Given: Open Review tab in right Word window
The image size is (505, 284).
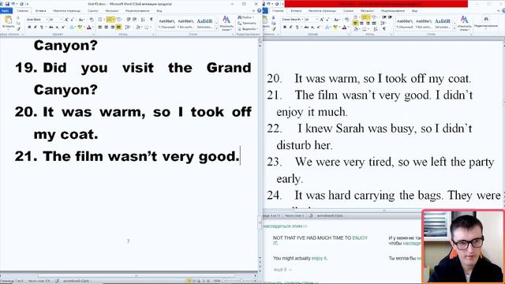Looking at the screenshot, I should click(393, 11).
